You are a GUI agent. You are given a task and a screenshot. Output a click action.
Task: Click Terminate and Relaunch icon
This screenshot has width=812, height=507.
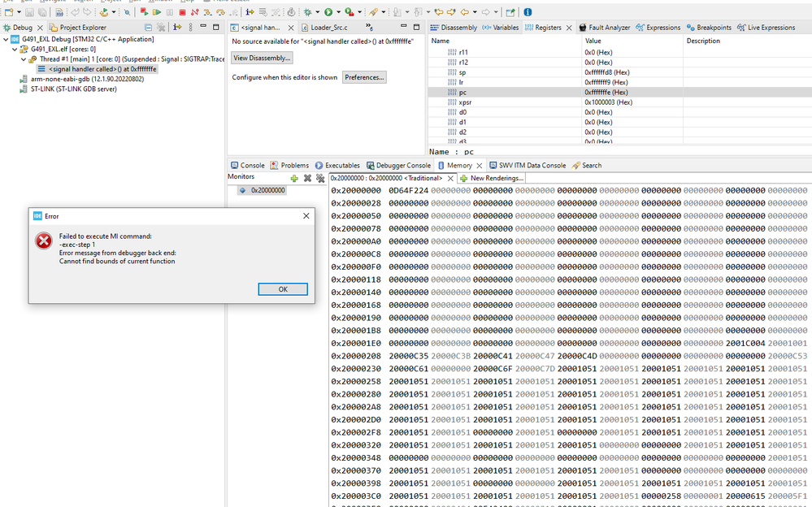point(144,12)
